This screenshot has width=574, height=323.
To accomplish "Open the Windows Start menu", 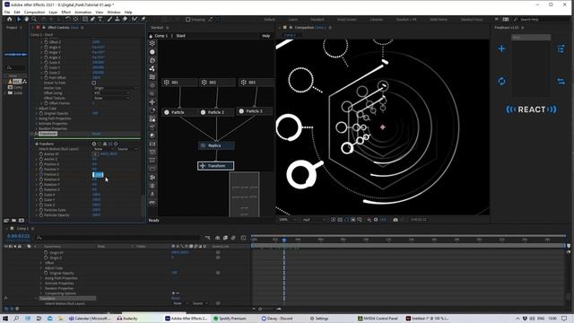I will [x=5, y=319].
